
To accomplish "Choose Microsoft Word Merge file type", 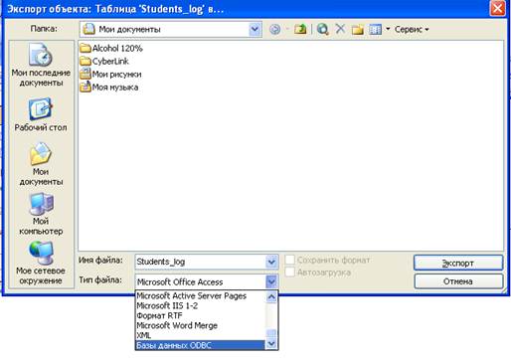I will click(x=201, y=325).
